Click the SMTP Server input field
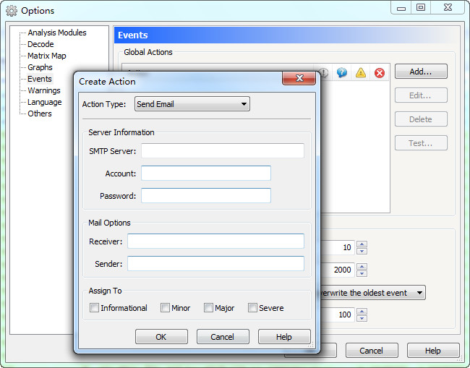The width and height of the screenshot is (470, 368). [222, 150]
